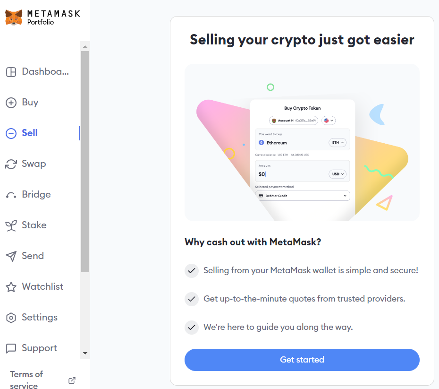Open Watchlist star icon
The height and width of the screenshot is (389, 439).
coord(11,287)
